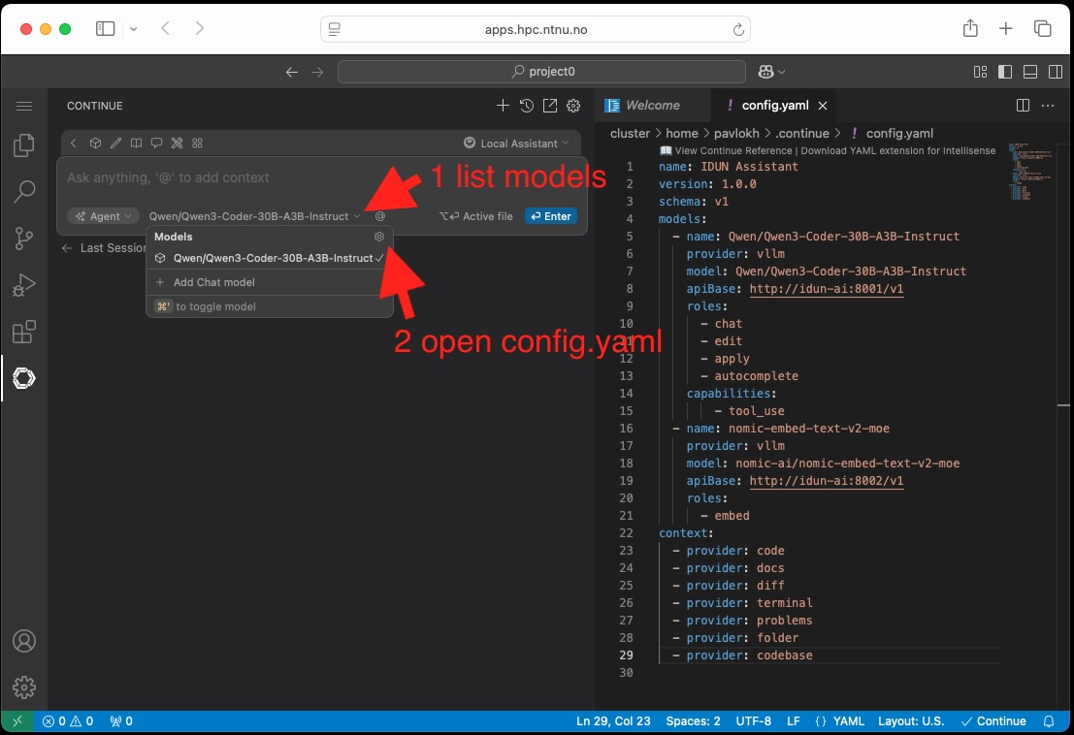Open the Explorer view in activity bar
This screenshot has width=1074, height=735.
pyautogui.click(x=24, y=144)
